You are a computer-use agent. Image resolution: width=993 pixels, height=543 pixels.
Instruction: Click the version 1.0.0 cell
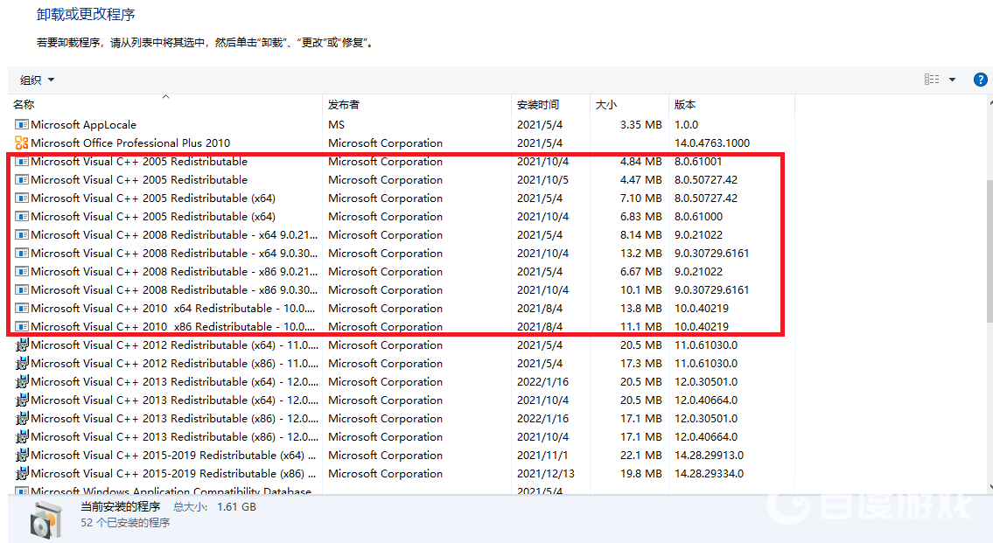tap(687, 125)
